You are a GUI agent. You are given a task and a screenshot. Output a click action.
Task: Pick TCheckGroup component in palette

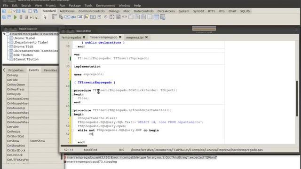click(x=143, y=17)
